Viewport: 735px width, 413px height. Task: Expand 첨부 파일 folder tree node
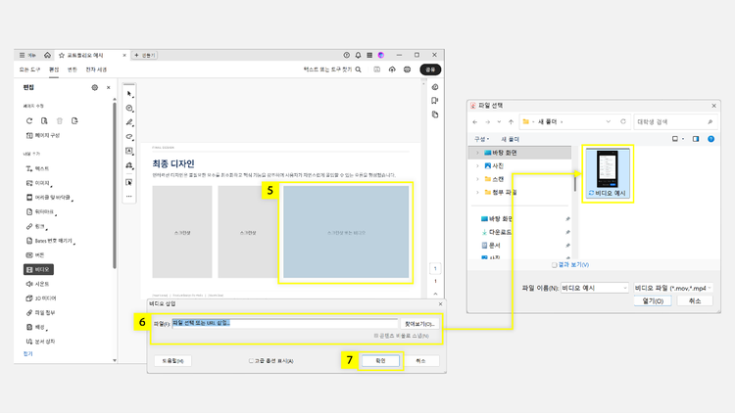tap(477, 192)
